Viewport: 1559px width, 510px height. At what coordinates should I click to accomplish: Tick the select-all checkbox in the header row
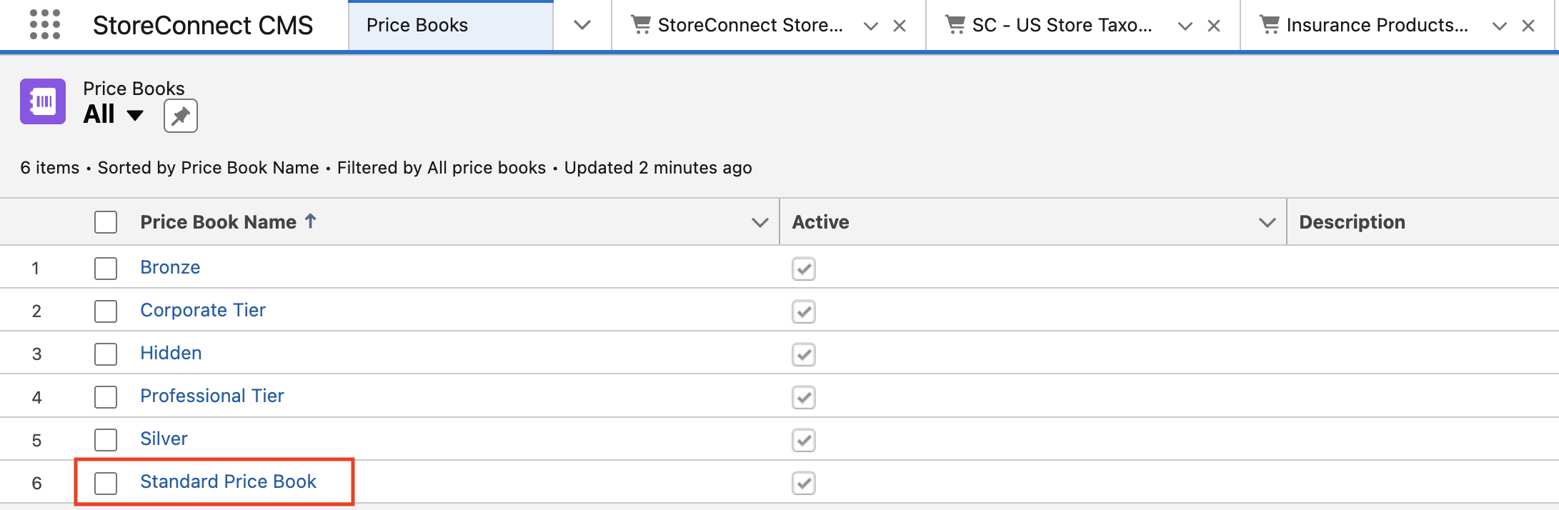106,222
